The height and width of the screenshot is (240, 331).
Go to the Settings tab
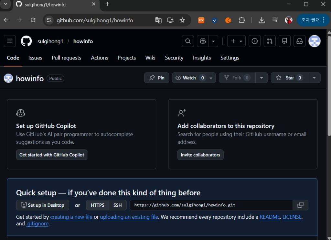[230, 58]
